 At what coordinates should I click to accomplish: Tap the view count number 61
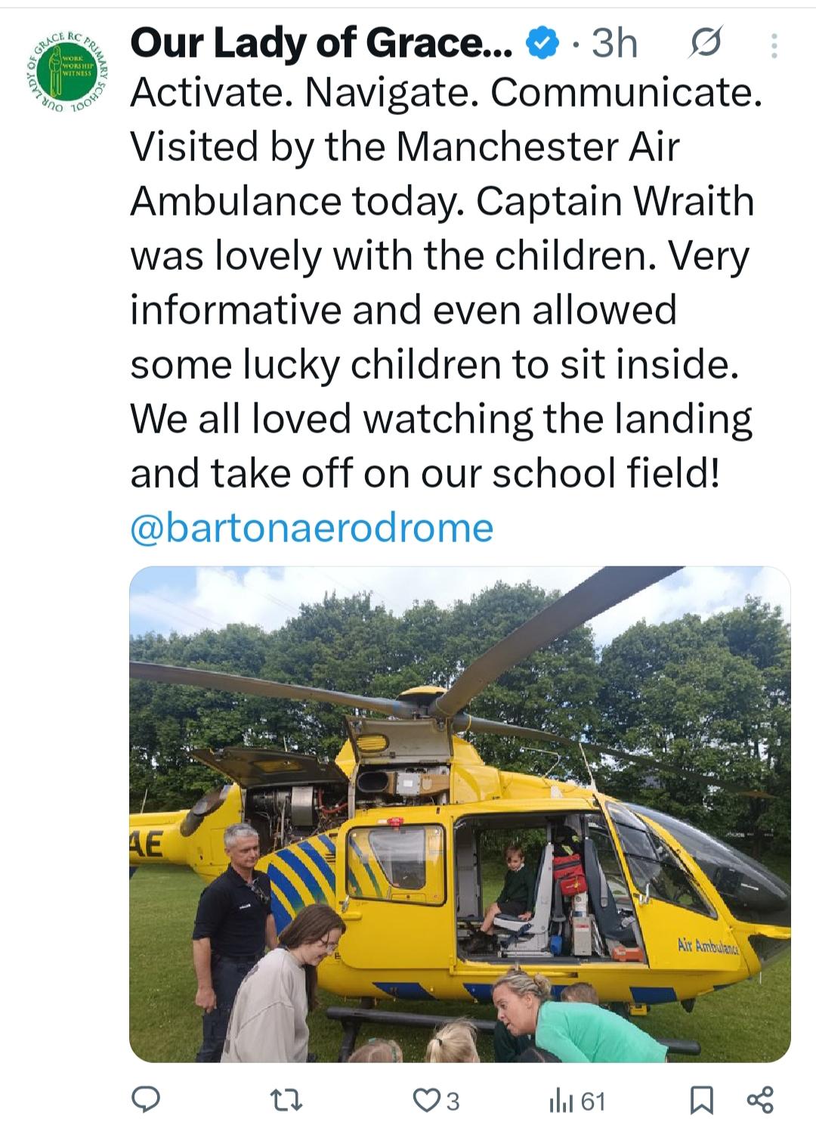593,1102
